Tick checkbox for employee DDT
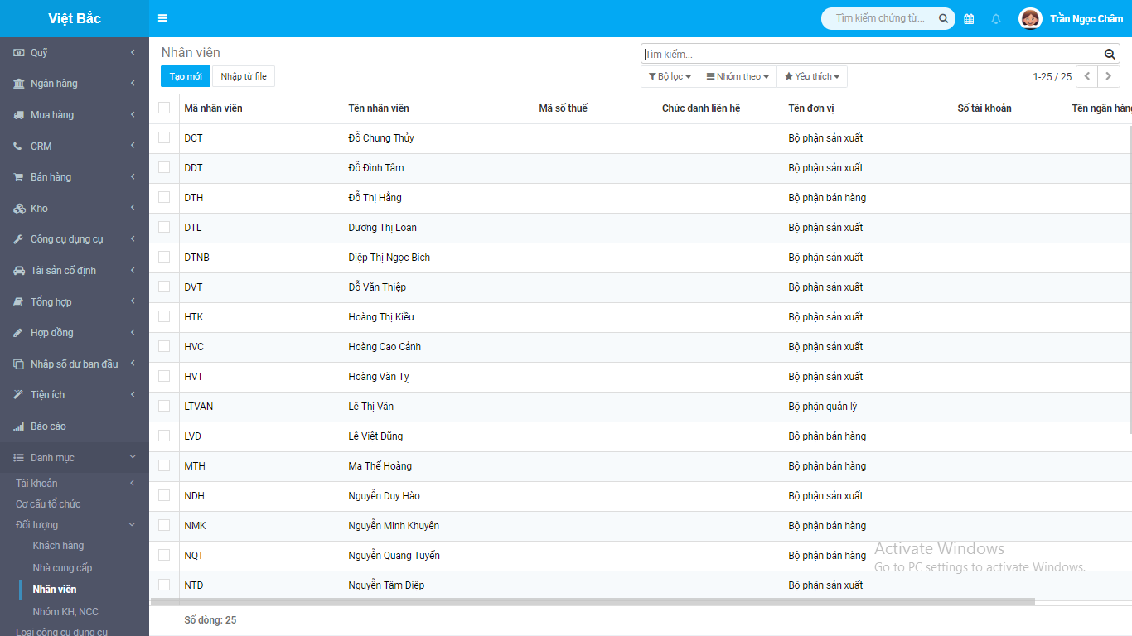1132x636 pixels. [x=164, y=167]
